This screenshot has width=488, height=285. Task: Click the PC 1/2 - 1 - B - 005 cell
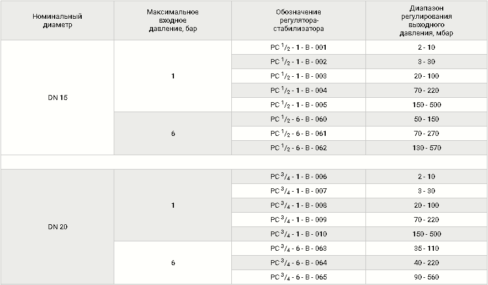click(x=299, y=104)
